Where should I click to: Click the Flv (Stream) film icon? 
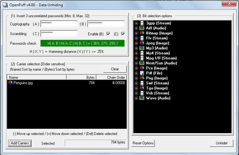tap(142, 38)
